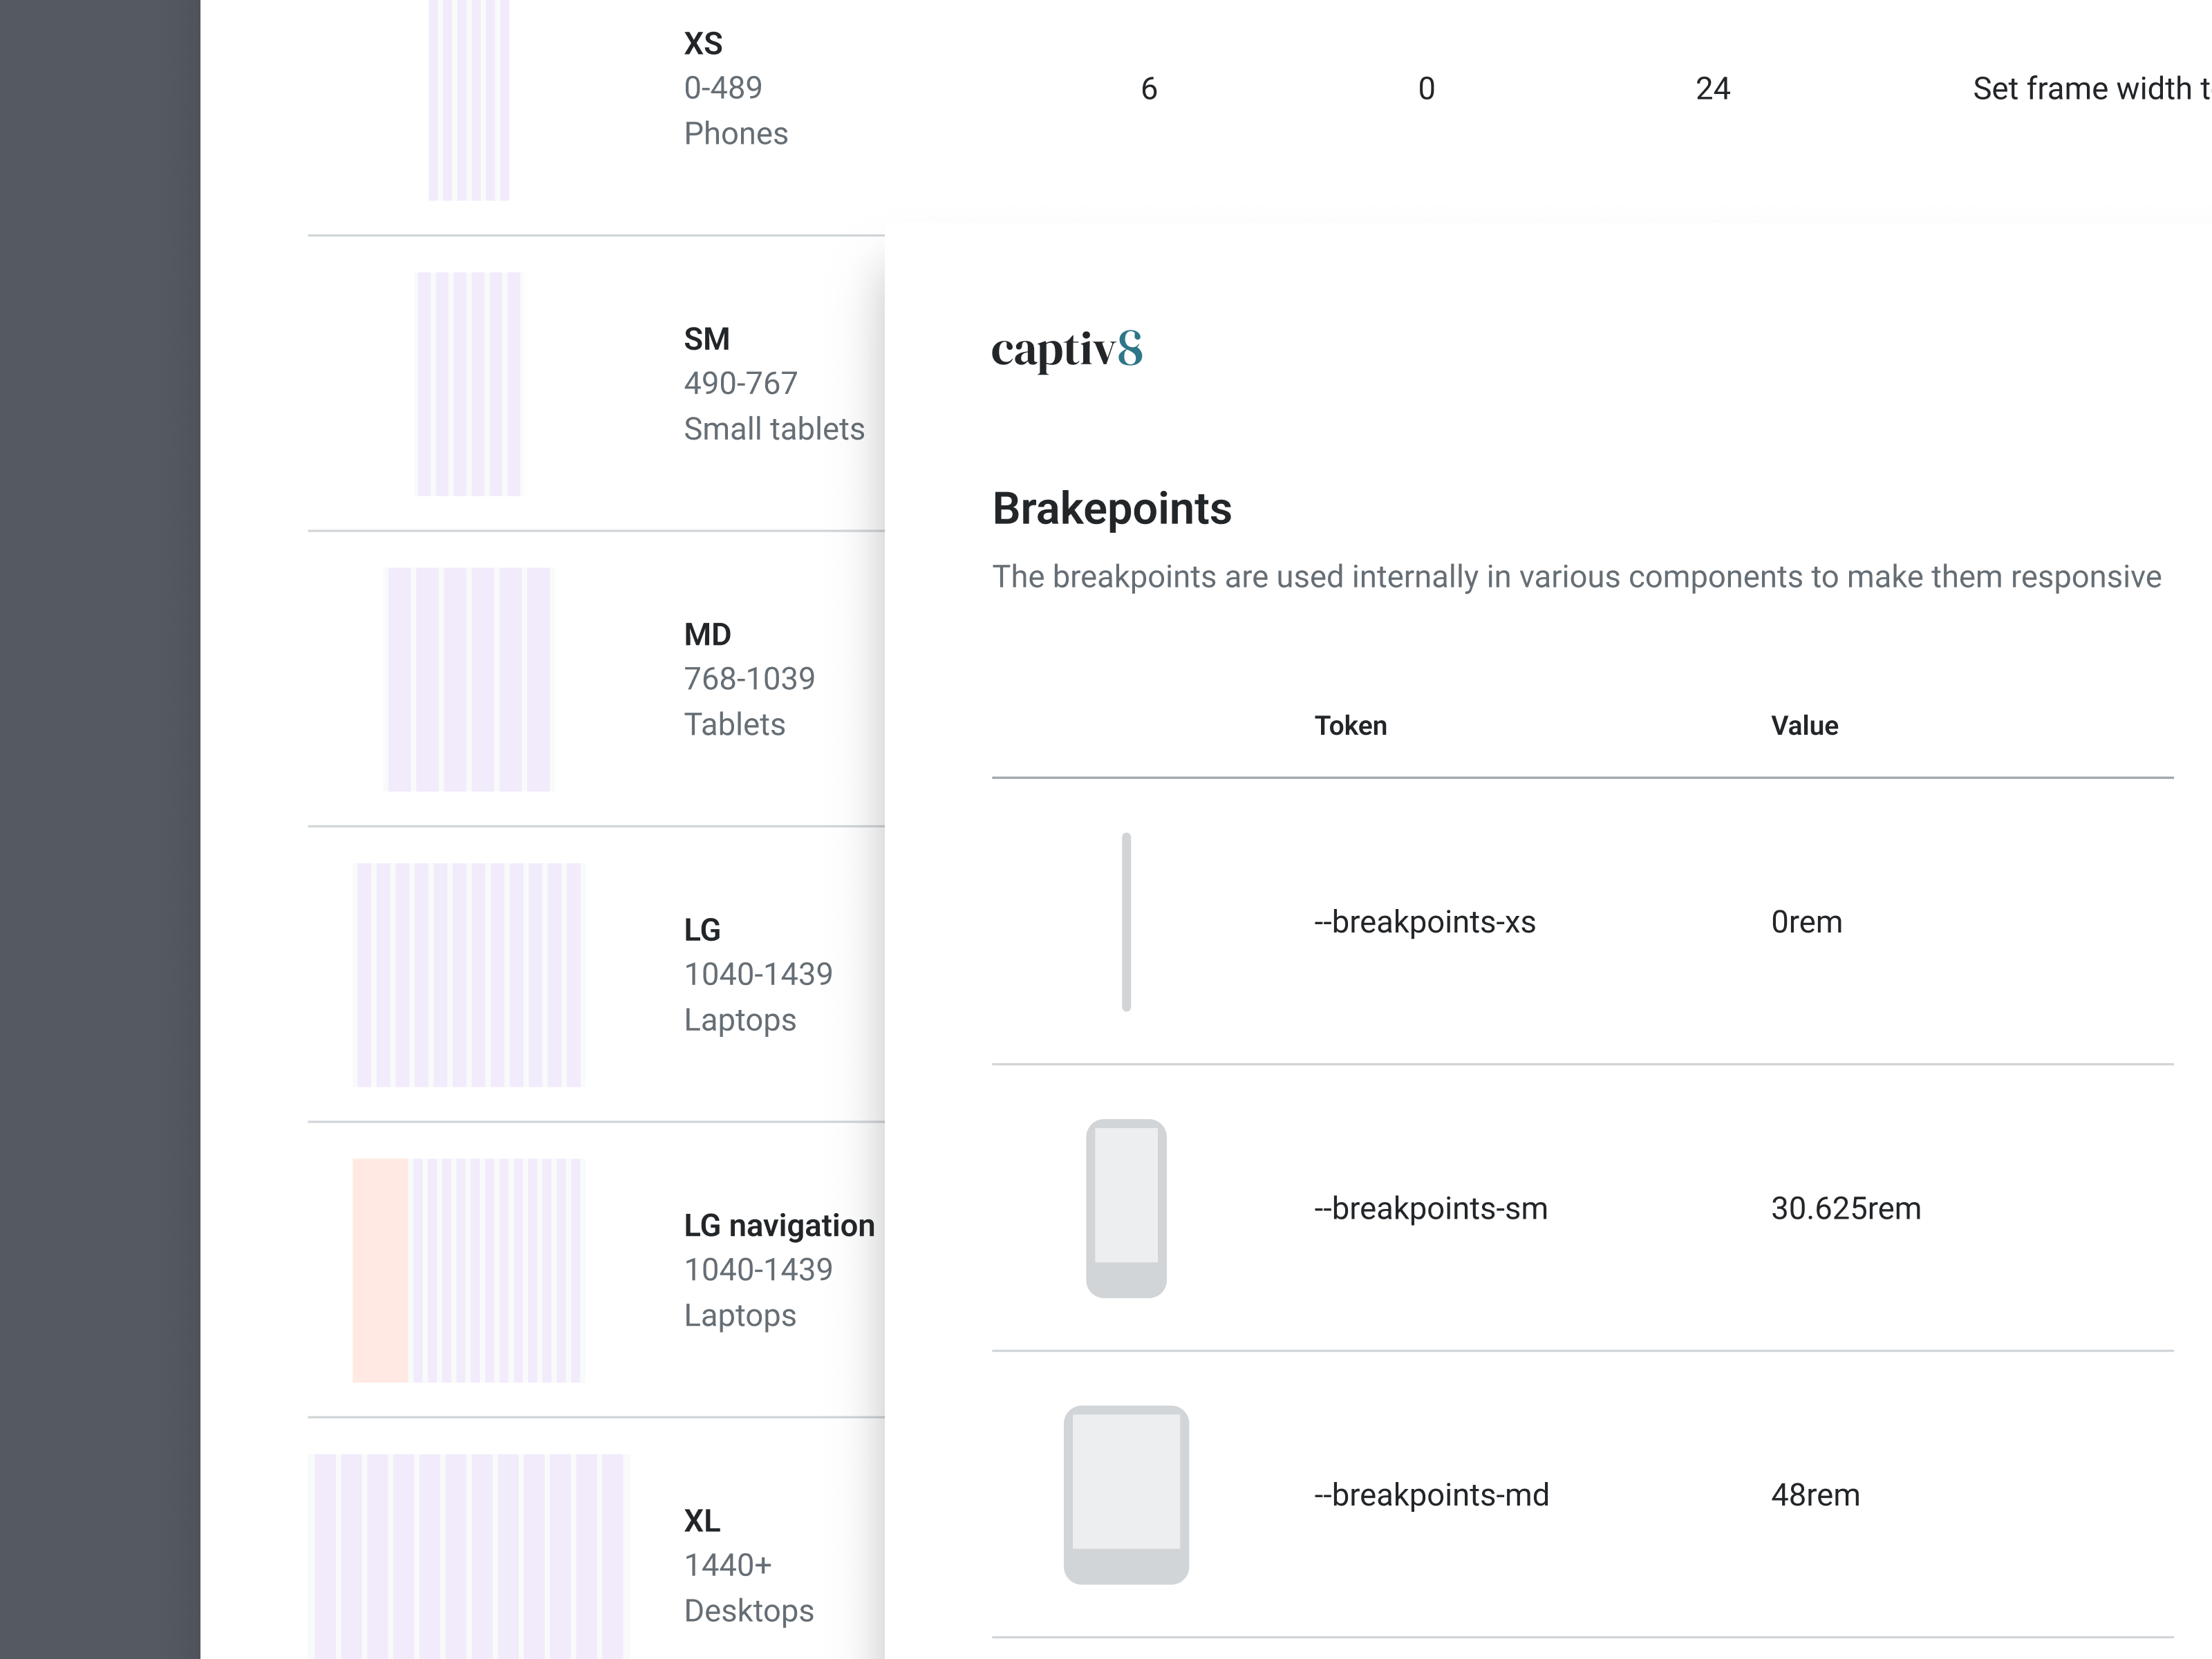Select the --breakpoints-xs token text
Viewport: 2212px width, 1659px height.
pos(1424,922)
